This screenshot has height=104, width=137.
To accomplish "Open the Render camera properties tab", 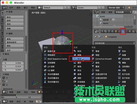I will pyautogui.click(x=102, y=31).
